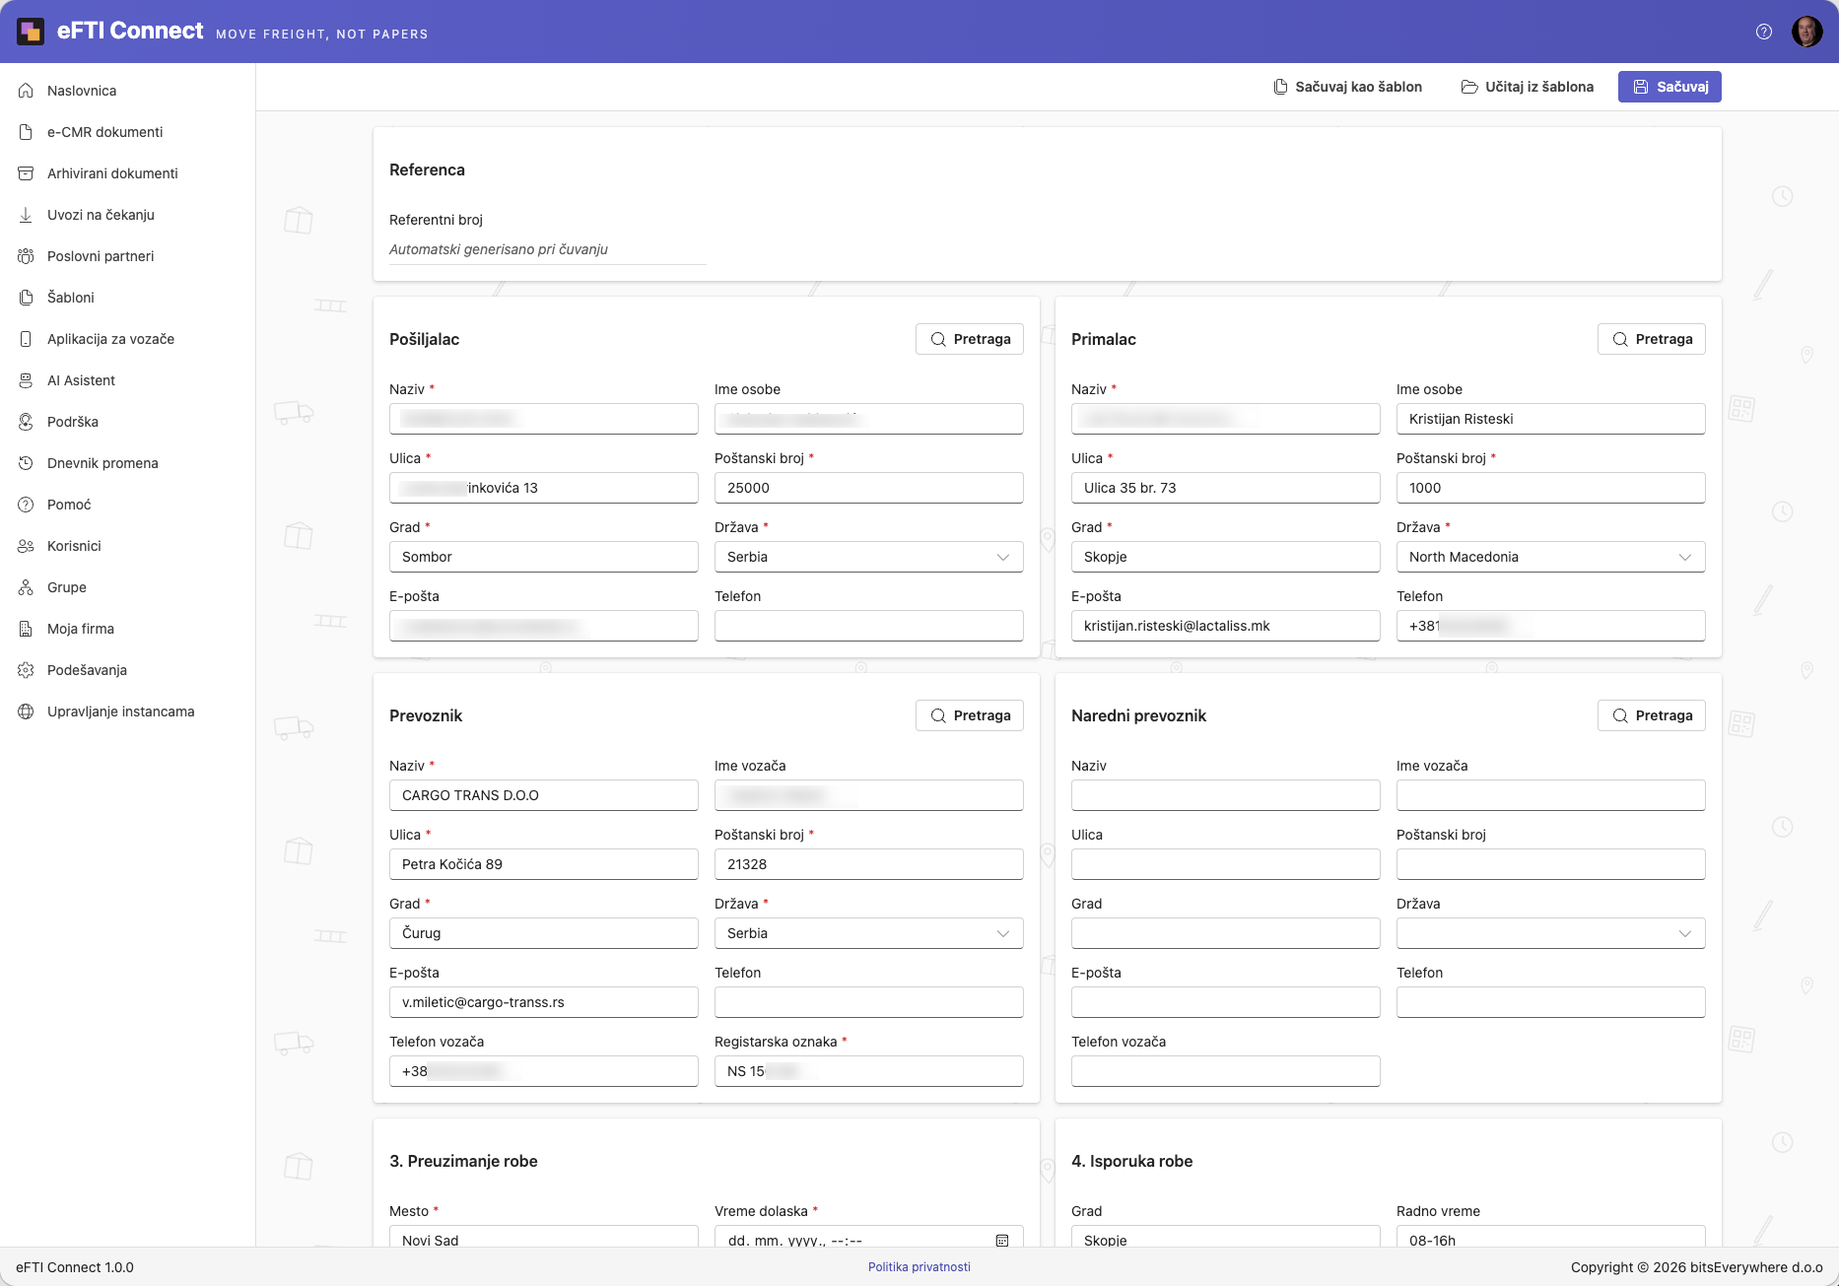Click the Korisnici users icon
The image size is (1839, 1286).
[26, 546]
